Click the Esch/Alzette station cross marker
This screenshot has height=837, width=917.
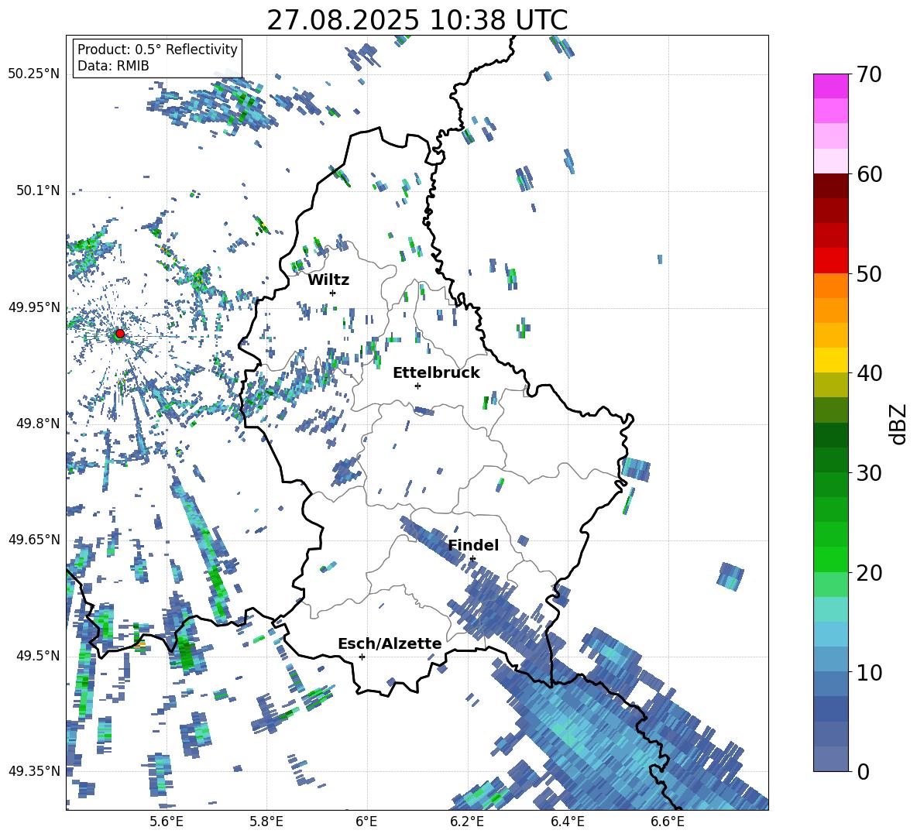(x=362, y=657)
